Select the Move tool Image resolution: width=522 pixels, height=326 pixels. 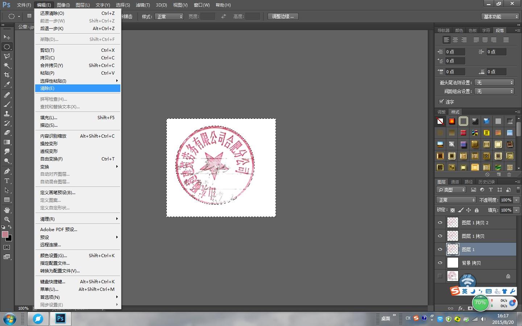(7, 37)
